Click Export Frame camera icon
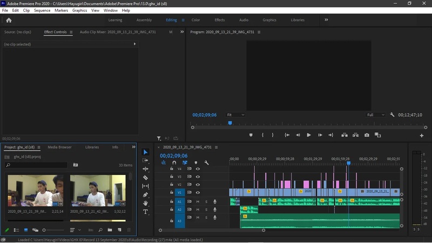432x243 pixels. [367, 135]
